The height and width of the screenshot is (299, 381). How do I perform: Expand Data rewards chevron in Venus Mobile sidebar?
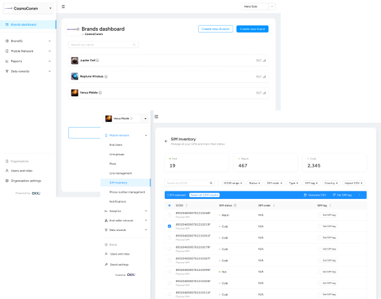pyautogui.click(x=146, y=230)
